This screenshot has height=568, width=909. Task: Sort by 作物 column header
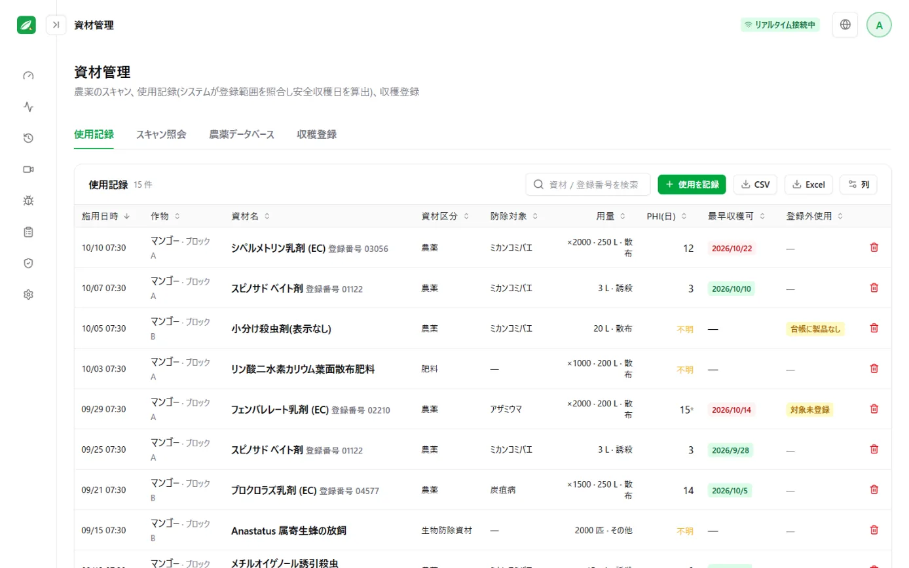[x=165, y=216]
